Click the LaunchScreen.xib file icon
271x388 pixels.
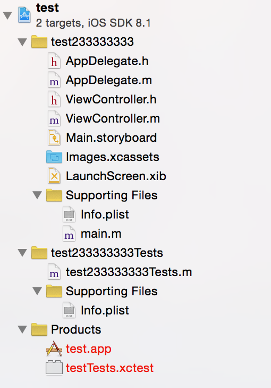54,176
